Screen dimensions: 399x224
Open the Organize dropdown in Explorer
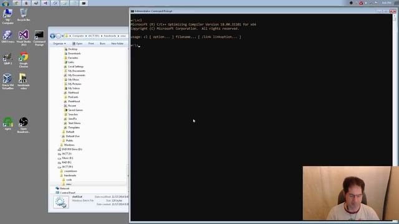(59, 44)
